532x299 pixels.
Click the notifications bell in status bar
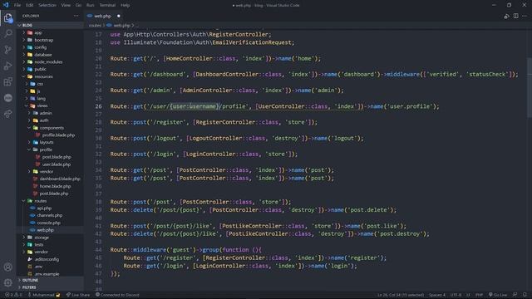point(525,295)
